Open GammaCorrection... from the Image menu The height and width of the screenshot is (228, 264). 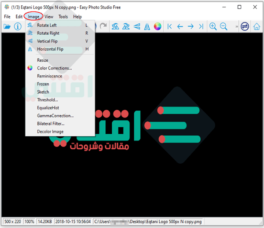pyautogui.click(x=60, y=115)
